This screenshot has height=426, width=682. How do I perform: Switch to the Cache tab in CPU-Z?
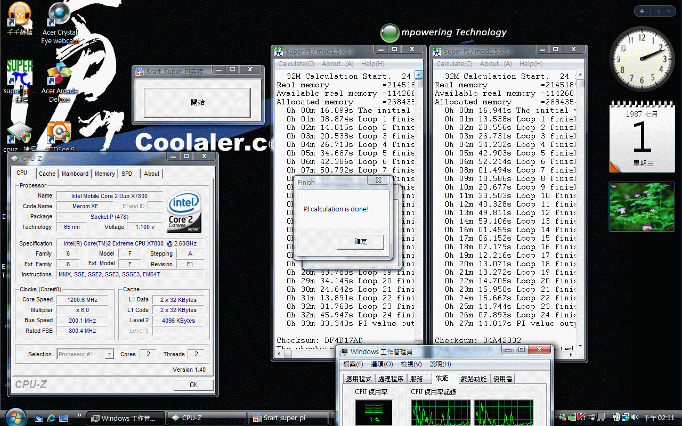coord(47,174)
